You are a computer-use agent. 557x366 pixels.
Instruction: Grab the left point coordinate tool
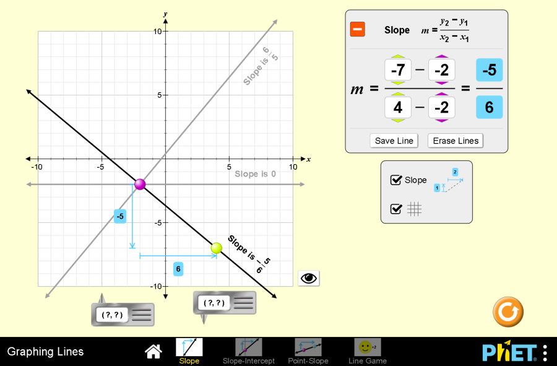[122, 315]
